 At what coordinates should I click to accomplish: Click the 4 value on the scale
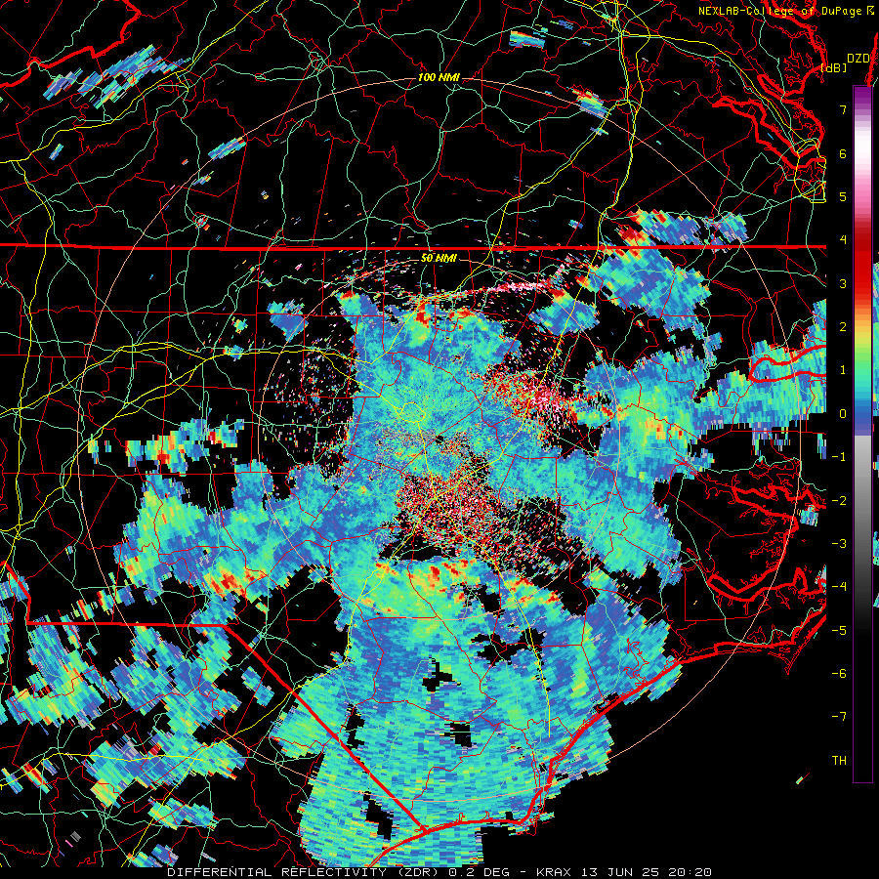click(843, 240)
